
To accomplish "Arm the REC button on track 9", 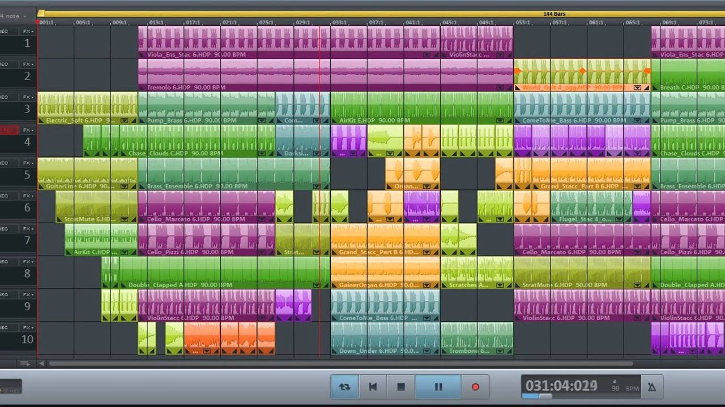I will coord(9,295).
